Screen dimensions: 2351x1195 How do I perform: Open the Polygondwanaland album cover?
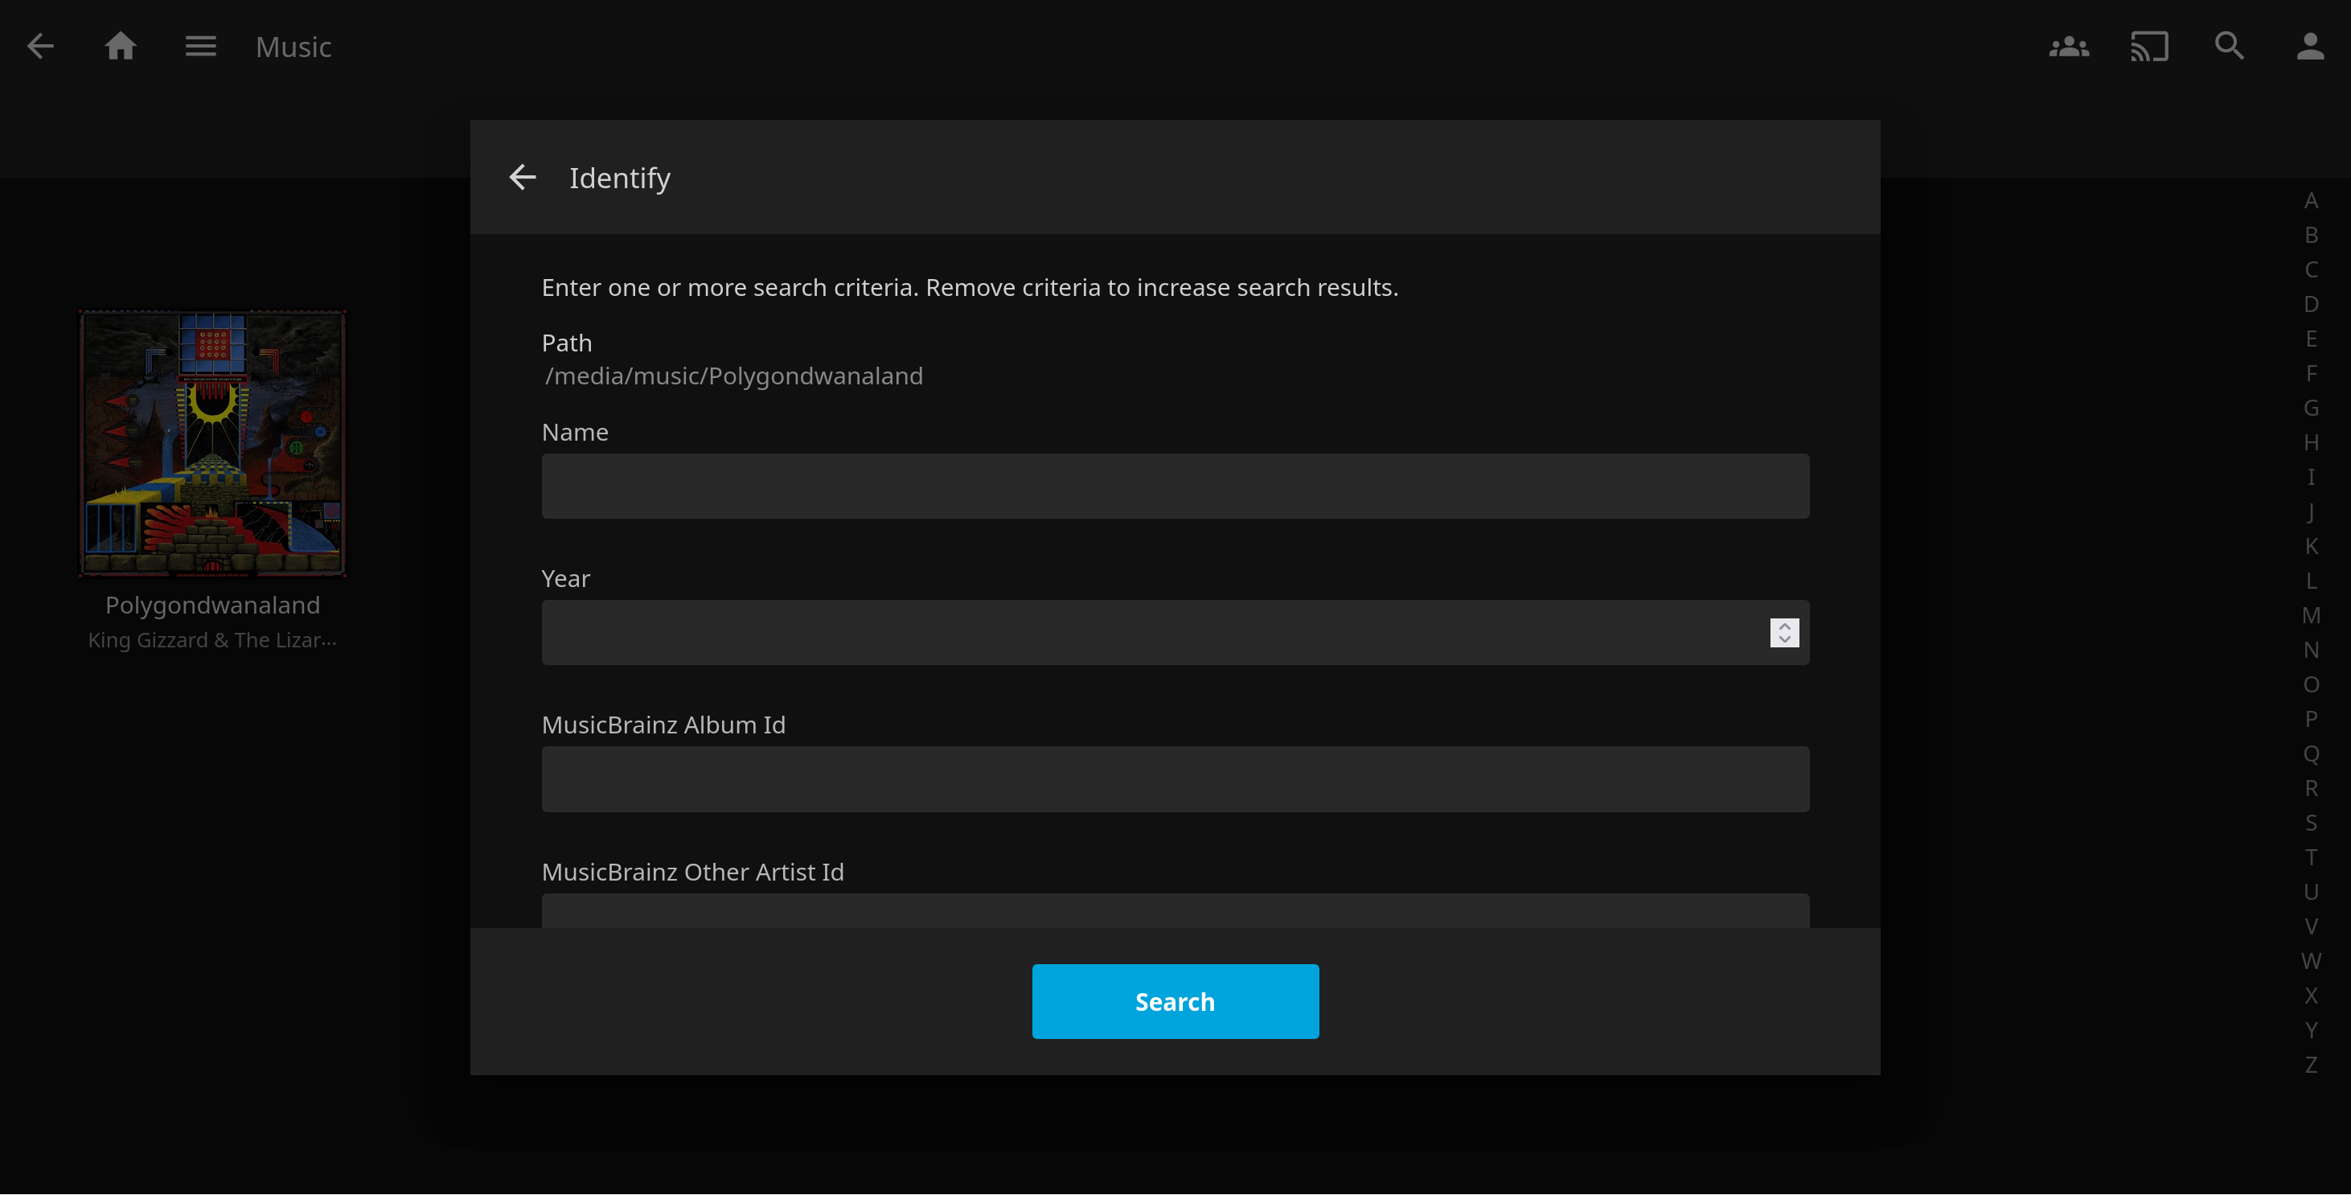(212, 444)
